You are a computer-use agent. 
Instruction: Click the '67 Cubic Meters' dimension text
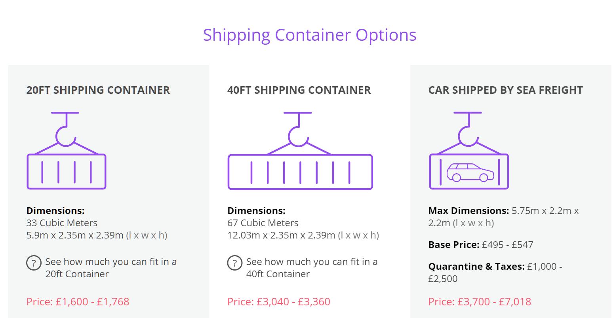263,223
